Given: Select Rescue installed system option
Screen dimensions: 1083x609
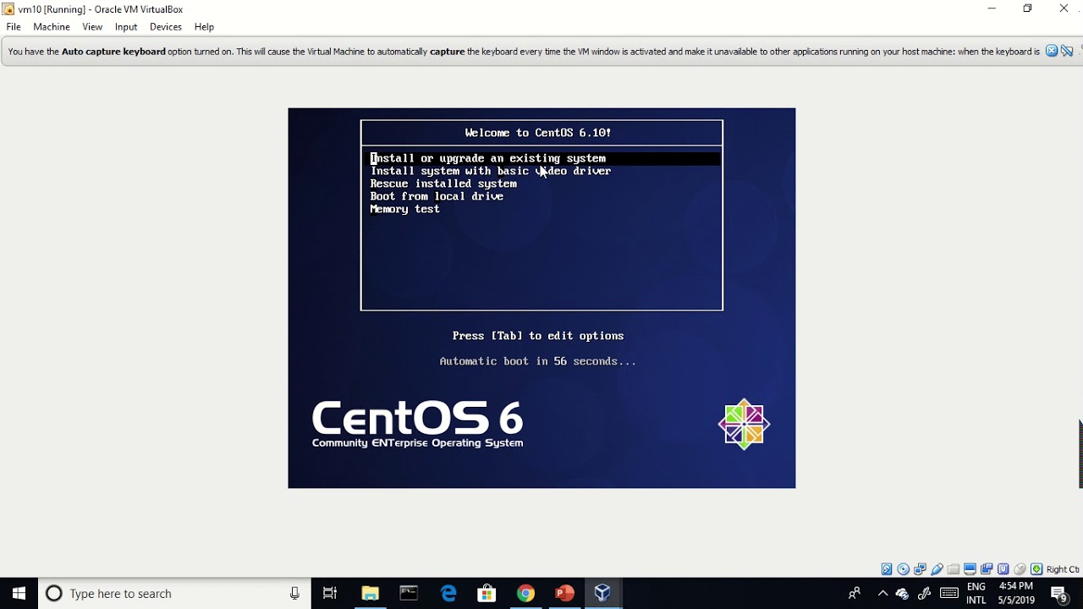Looking at the screenshot, I should pos(443,184).
